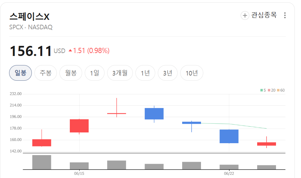Viewport: 301px width, 178px height.
Task: Click the 스페이스X stock title
Action: click(x=29, y=17)
